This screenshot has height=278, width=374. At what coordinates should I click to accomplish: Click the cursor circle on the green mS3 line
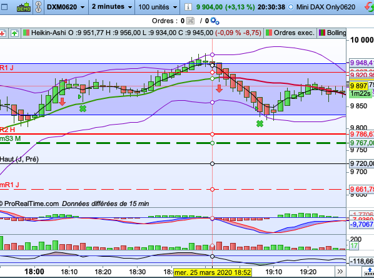point(212,143)
